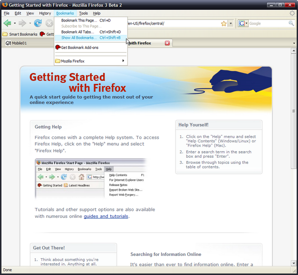This screenshot has width=298, height=275.
Task: Open the list all tabs dropdown arrow
Action: coord(294,43)
